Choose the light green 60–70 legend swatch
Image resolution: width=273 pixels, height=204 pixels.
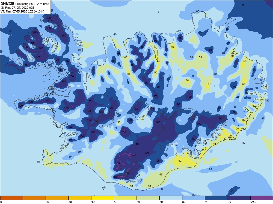pyautogui.click(x=148, y=198)
